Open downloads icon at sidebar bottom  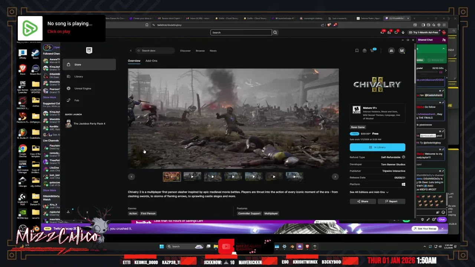coord(68,212)
